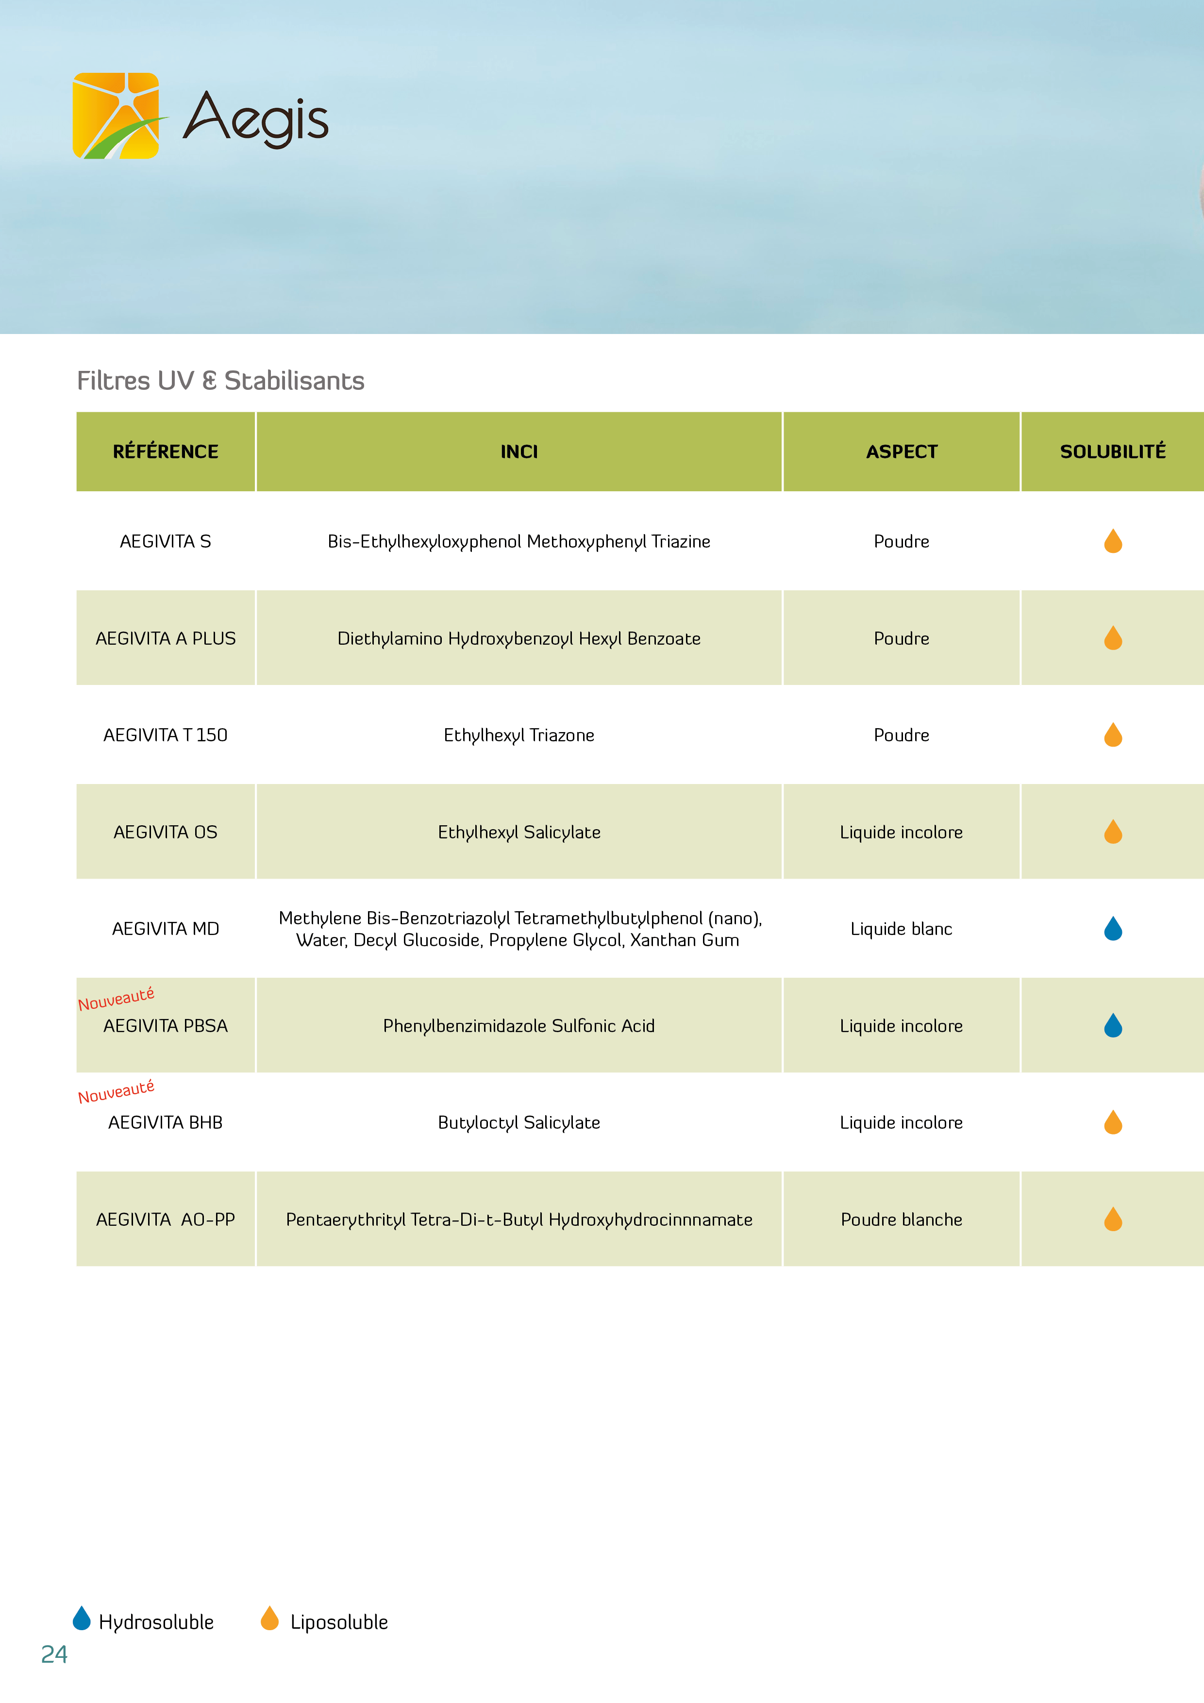Select the AEGIVITA A PLUS reference cell
The height and width of the screenshot is (1703, 1204).
pyautogui.click(x=166, y=638)
